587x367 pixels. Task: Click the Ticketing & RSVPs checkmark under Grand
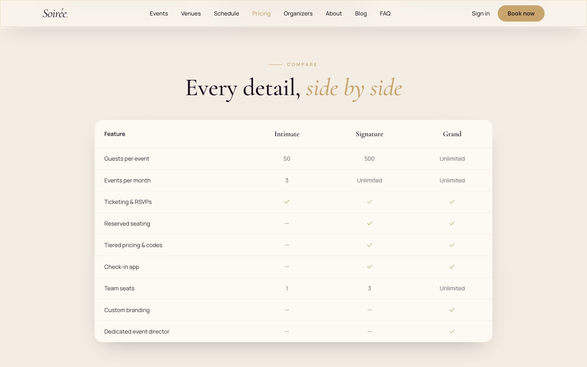click(x=452, y=202)
